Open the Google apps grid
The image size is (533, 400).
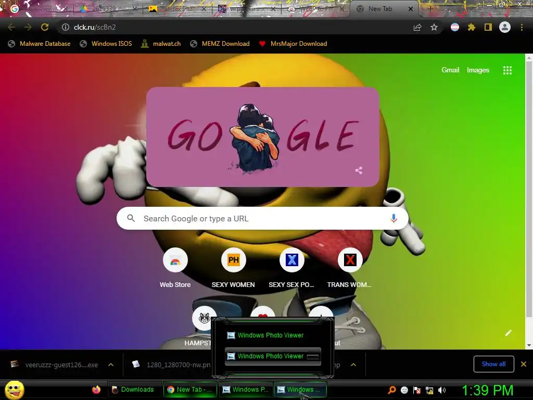[507, 70]
